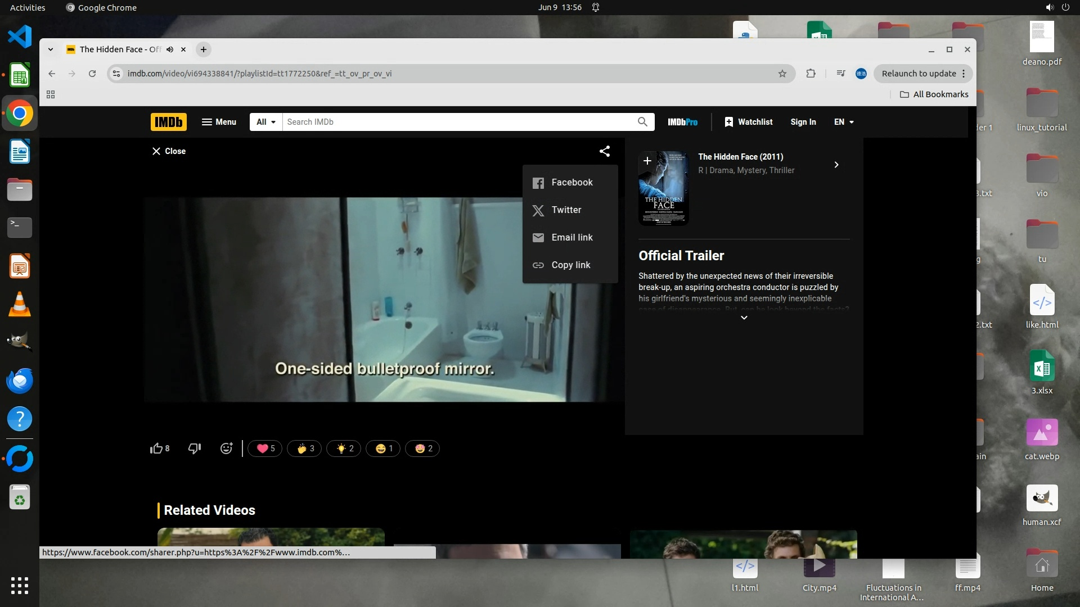
Task: Choose Copy link from share menu
Action: [570, 265]
